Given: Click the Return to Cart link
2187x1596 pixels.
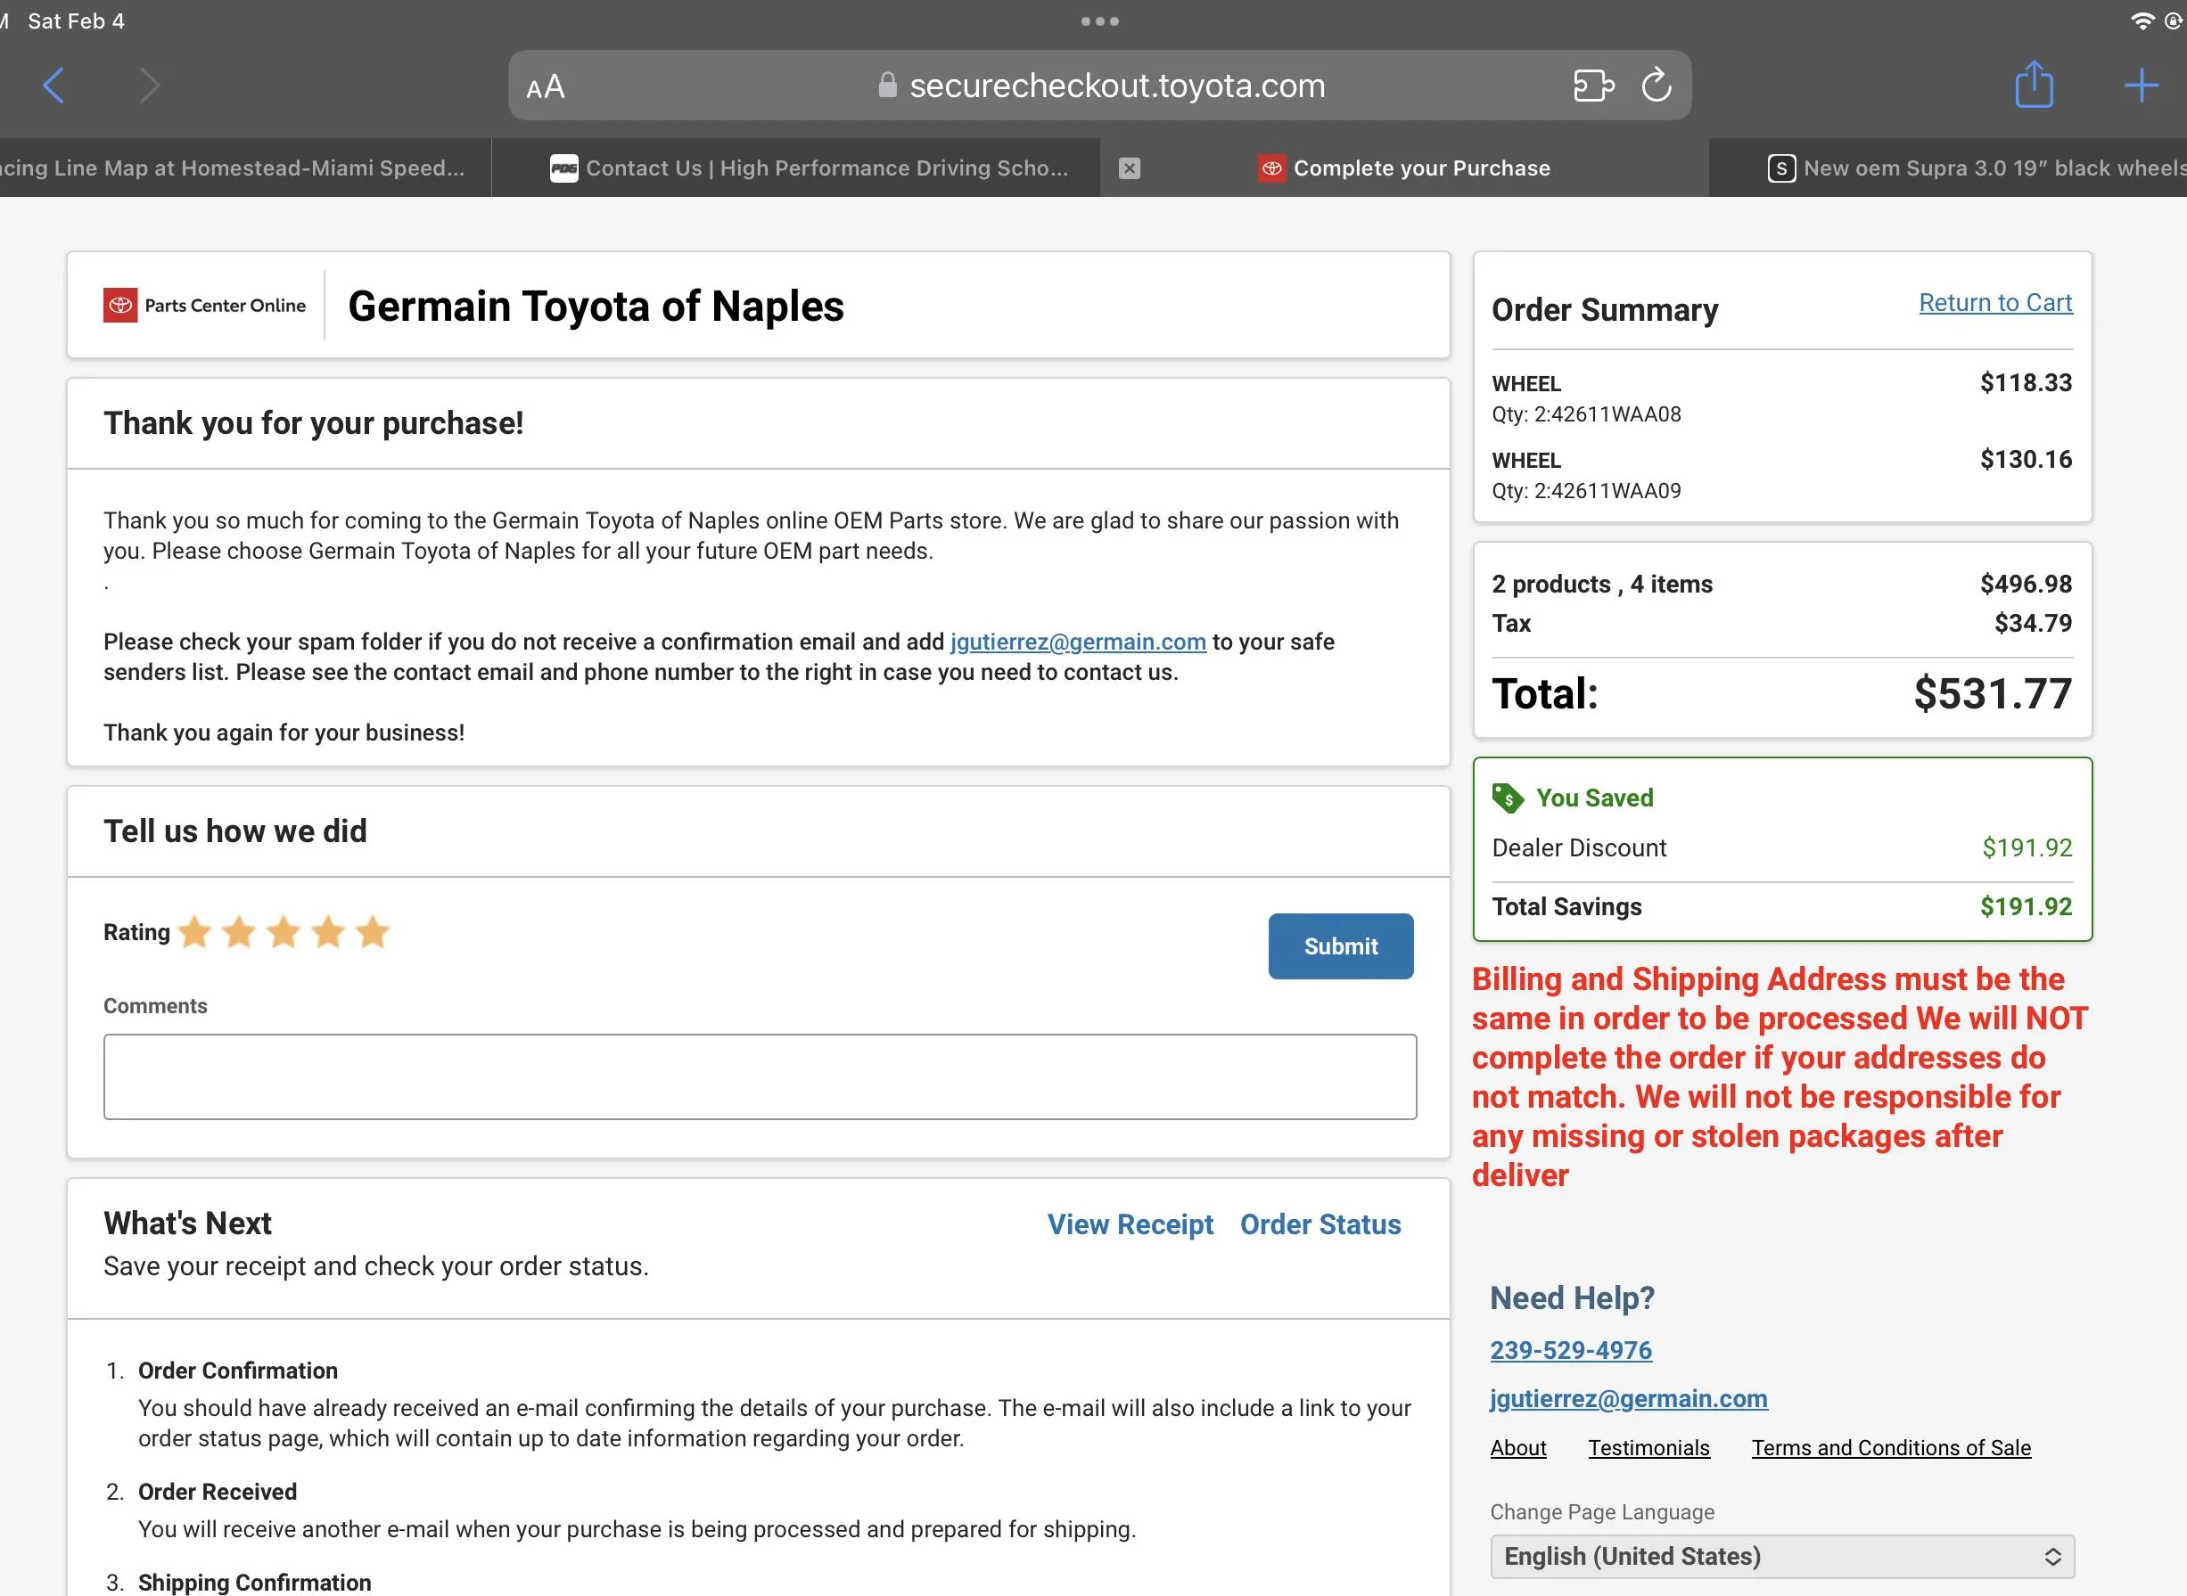Looking at the screenshot, I should click(x=1994, y=302).
